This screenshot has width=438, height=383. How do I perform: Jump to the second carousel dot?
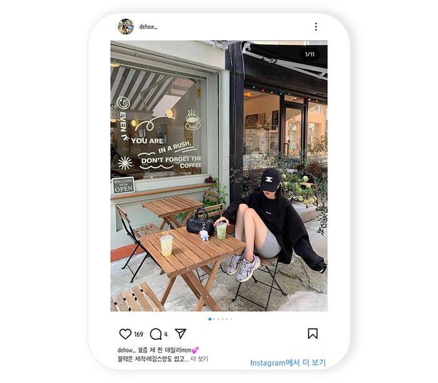pyautogui.click(x=214, y=319)
